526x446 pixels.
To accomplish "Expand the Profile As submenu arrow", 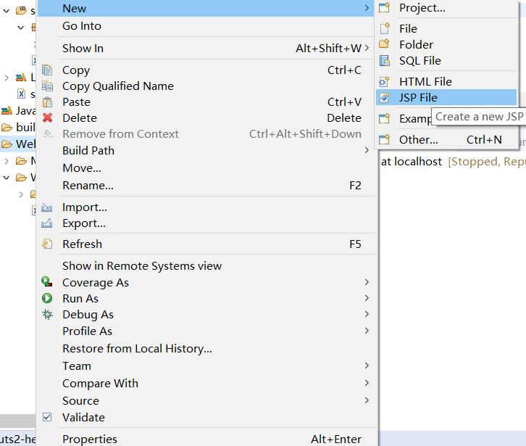I will (367, 331).
